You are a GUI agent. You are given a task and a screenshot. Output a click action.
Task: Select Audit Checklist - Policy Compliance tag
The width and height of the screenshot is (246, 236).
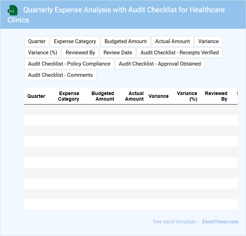69,64
